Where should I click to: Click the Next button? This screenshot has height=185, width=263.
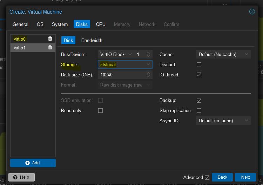[245, 177]
